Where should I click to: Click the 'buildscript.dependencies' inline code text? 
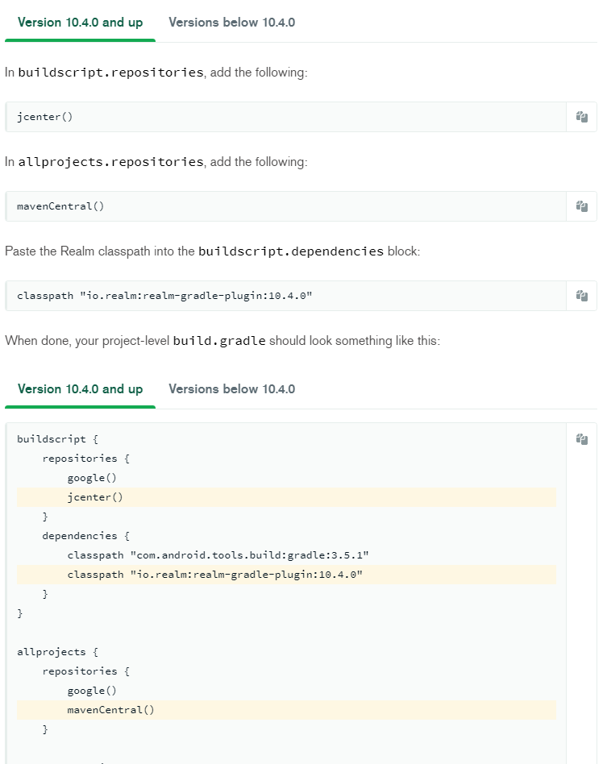(x=291, y=251)
